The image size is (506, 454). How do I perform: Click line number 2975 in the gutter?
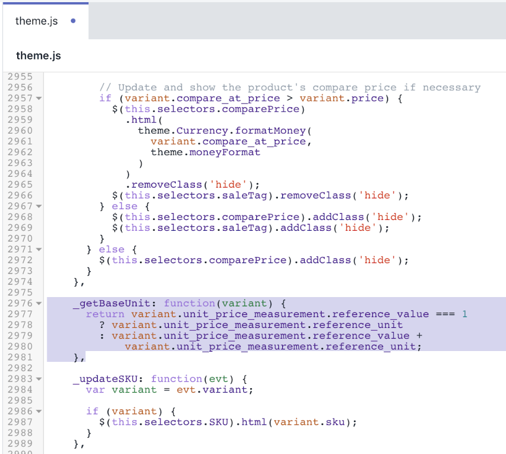tap(20, 292)
